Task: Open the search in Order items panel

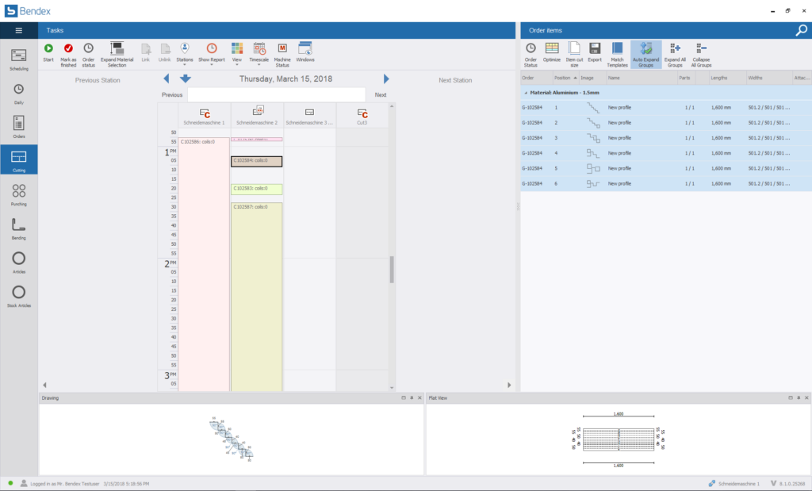Action: click(x=799, y=29)
